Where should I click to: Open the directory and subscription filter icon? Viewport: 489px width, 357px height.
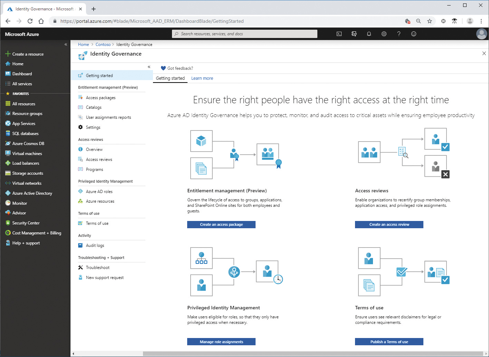[x=354, y=34]
